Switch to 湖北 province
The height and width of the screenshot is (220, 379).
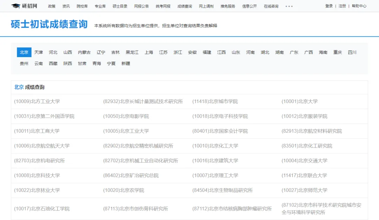tap(265, 52)
